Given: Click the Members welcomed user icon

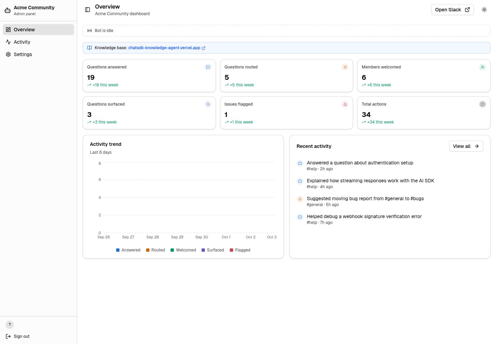Looking at the screenshot, I should pyautogui.click(x=483, y=67).
